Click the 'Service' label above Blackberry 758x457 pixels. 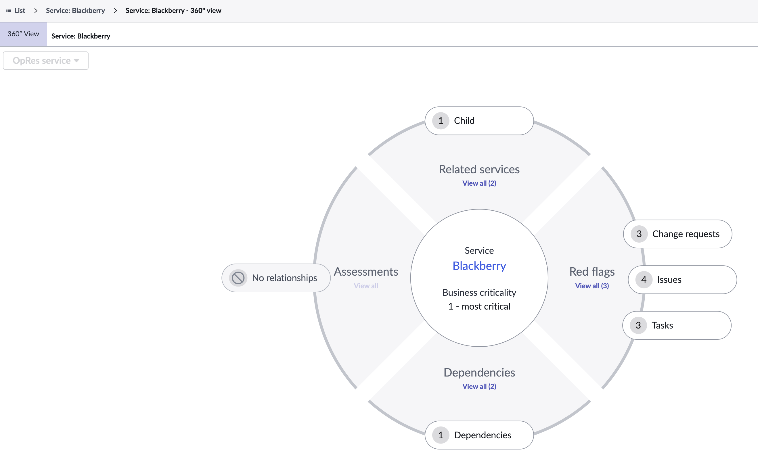[x=479, y=251]
